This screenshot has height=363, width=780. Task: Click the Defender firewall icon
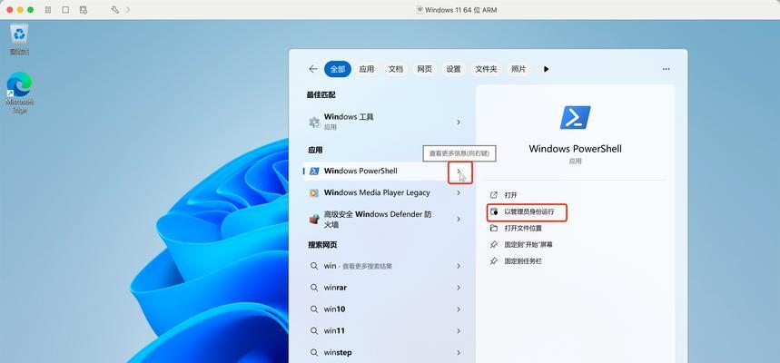click(314, 220)
